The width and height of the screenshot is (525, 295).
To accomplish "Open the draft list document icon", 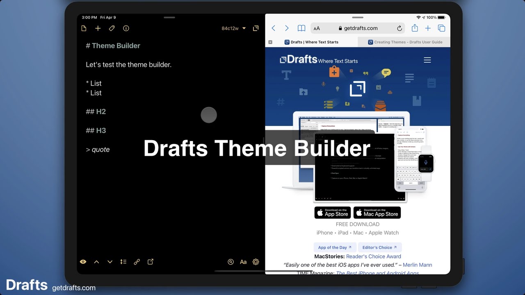I will pos(84,28).
